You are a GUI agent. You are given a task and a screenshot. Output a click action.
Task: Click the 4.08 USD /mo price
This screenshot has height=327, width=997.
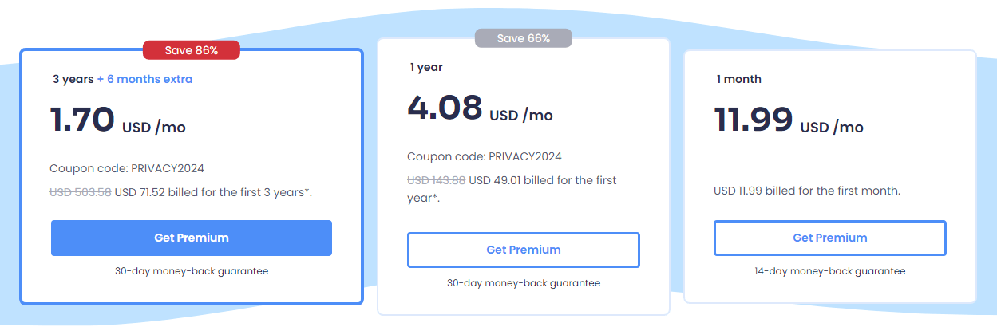point(480,108)
